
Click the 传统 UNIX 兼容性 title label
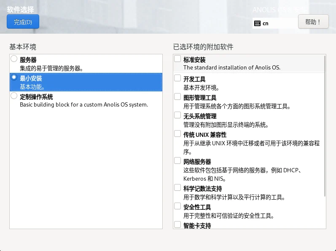click(205, 135)
